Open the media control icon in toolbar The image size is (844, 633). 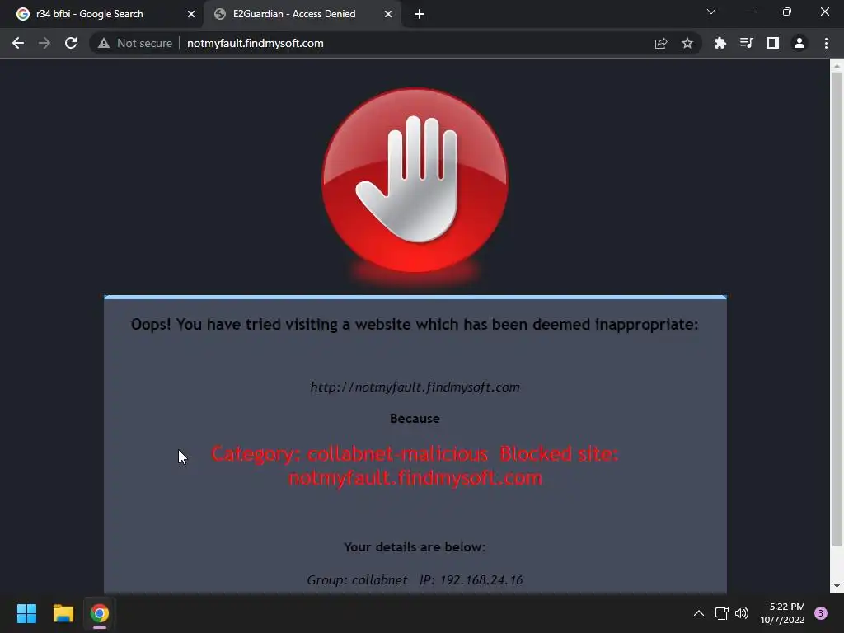click(746, 43)
